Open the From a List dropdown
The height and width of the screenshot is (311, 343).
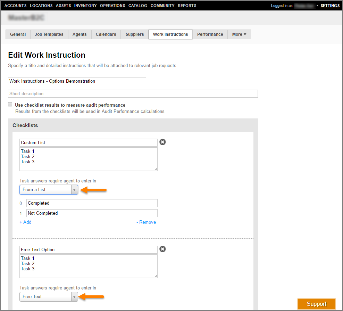tap(49, 190)
